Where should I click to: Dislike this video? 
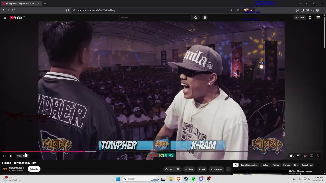(x=178, y=169)
